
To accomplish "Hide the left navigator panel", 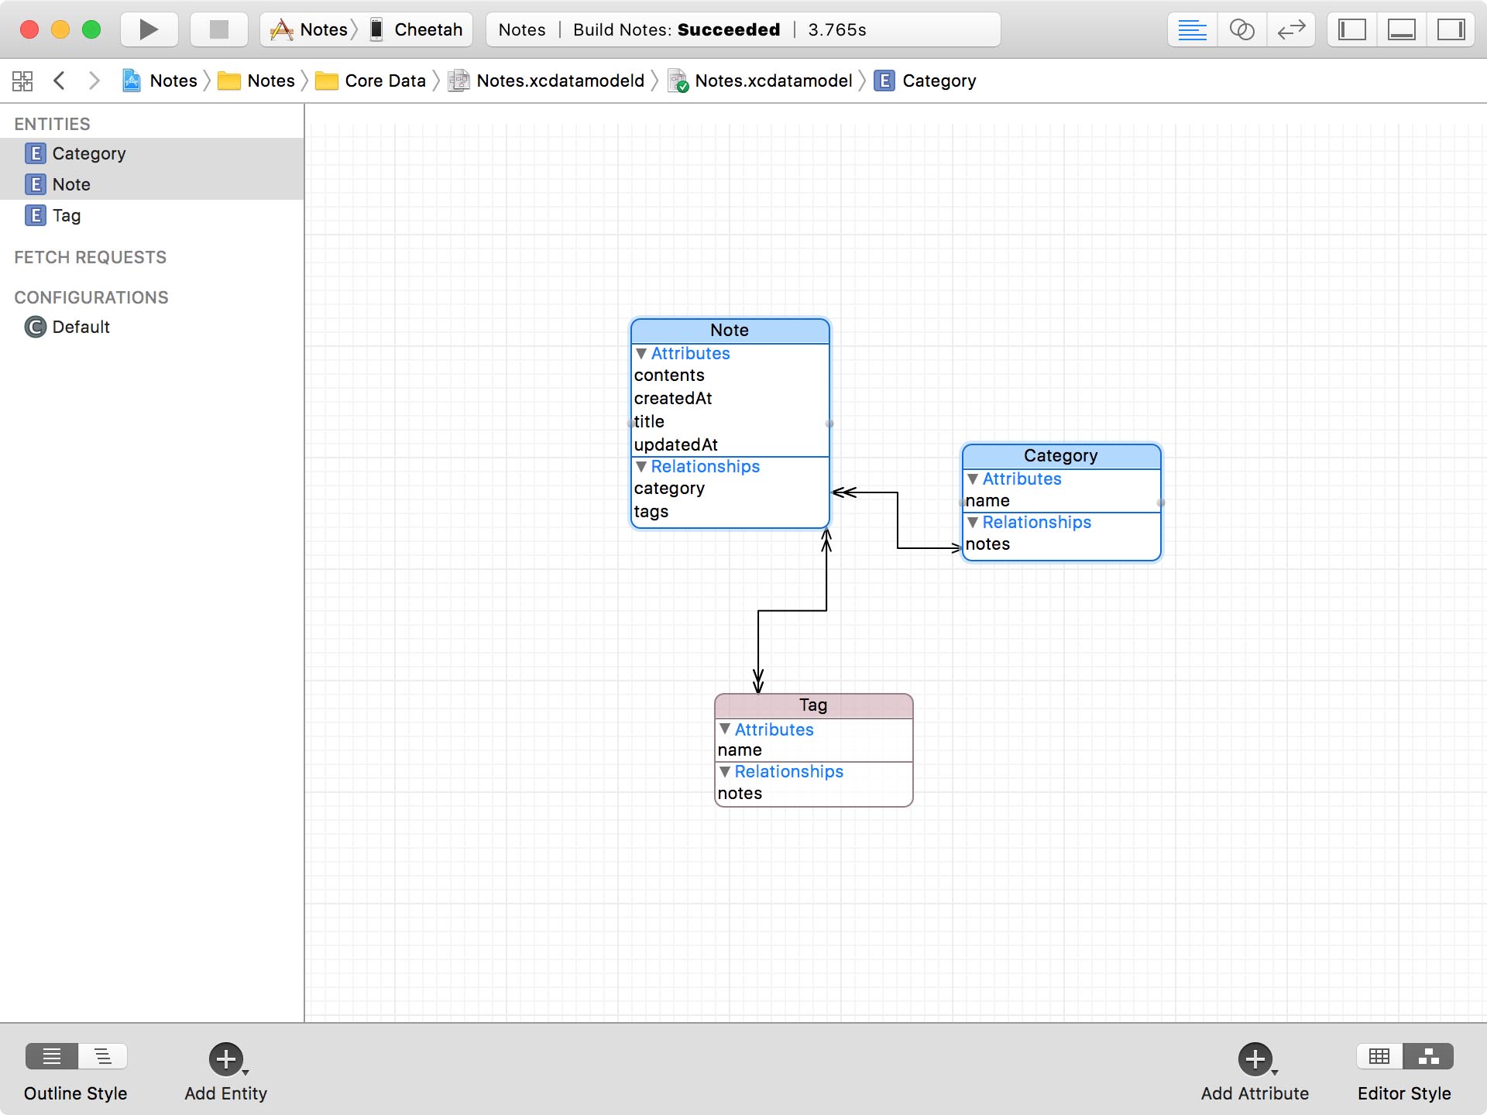I will point(1351,29).
